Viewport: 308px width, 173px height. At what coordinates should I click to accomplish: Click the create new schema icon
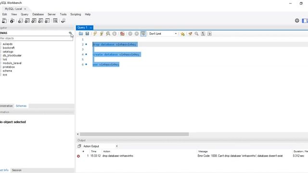[20, 21]
